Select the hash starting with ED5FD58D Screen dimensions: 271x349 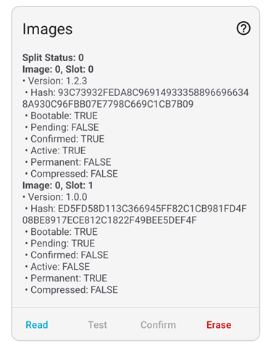[135, 214]
